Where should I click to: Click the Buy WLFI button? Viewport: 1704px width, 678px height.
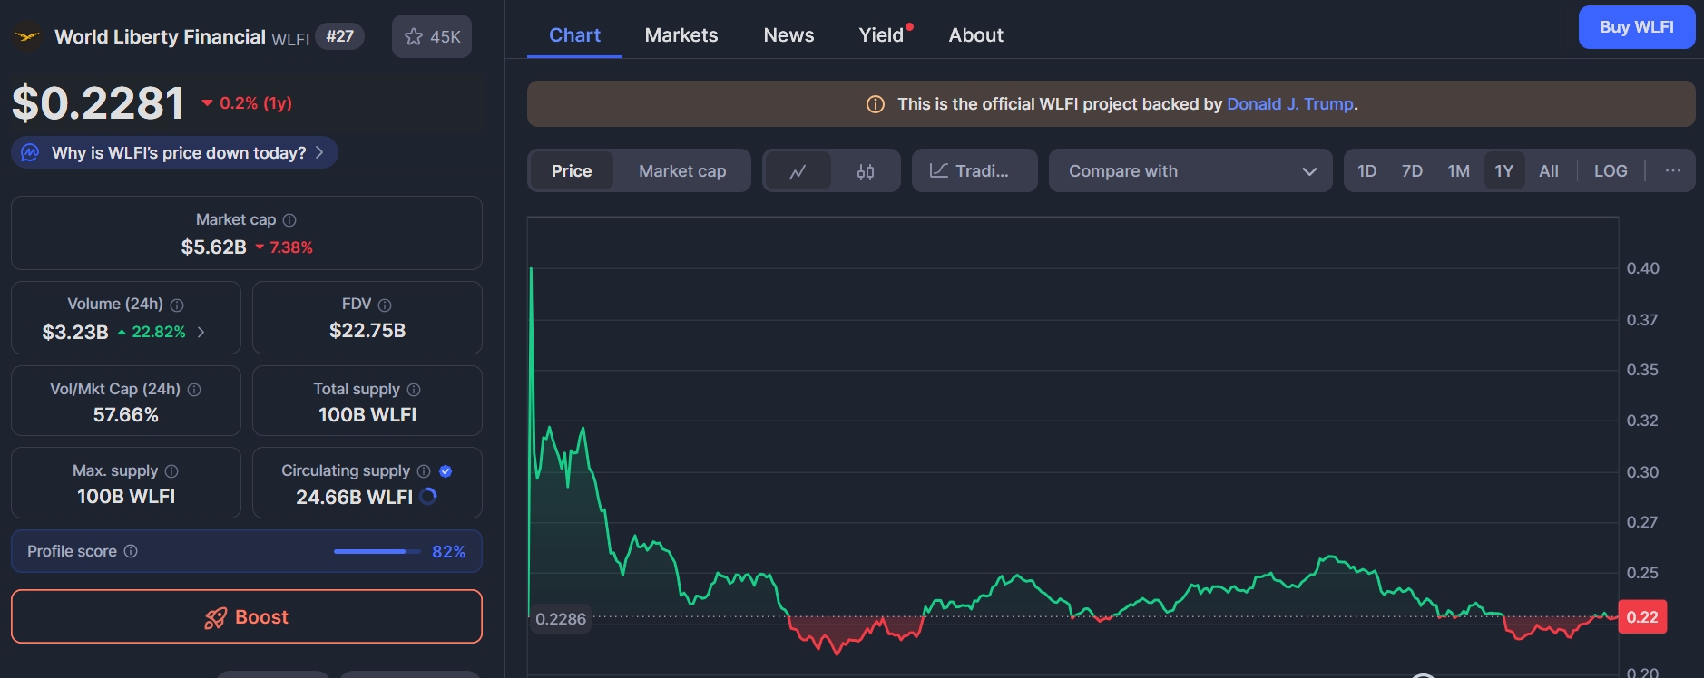(x=1636, y=27)
